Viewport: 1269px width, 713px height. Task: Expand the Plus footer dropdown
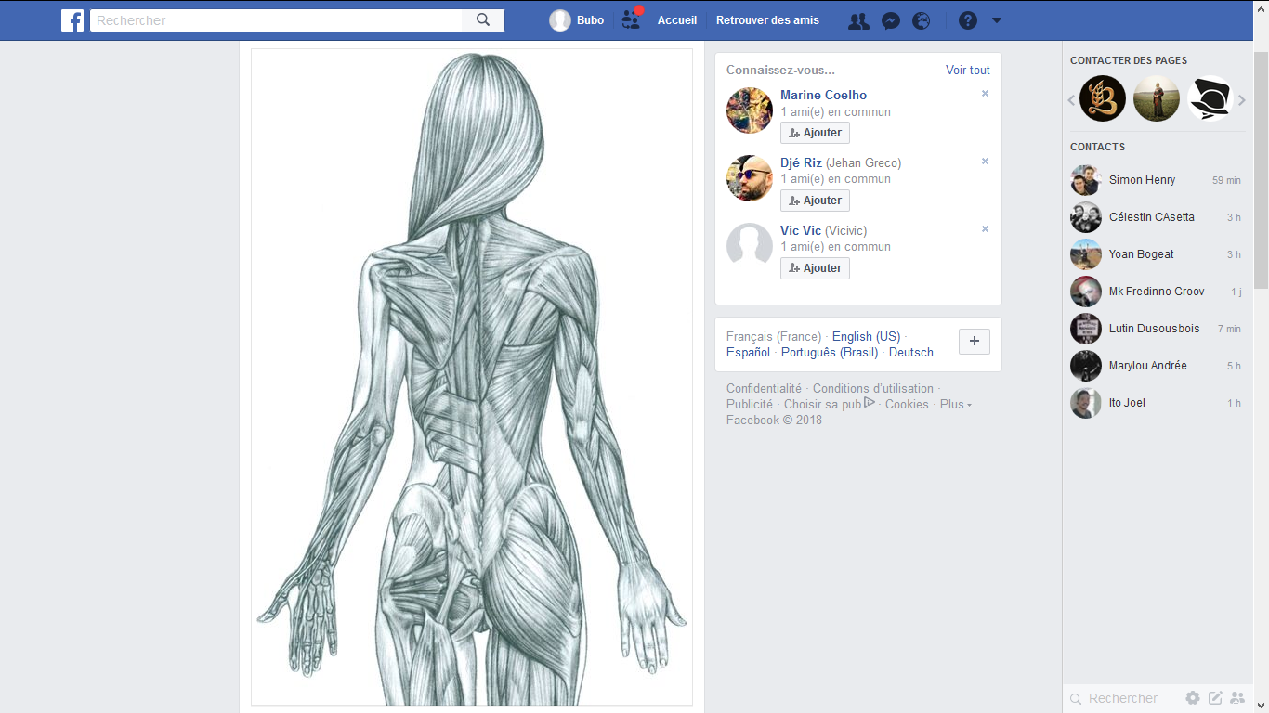(956, 405)
